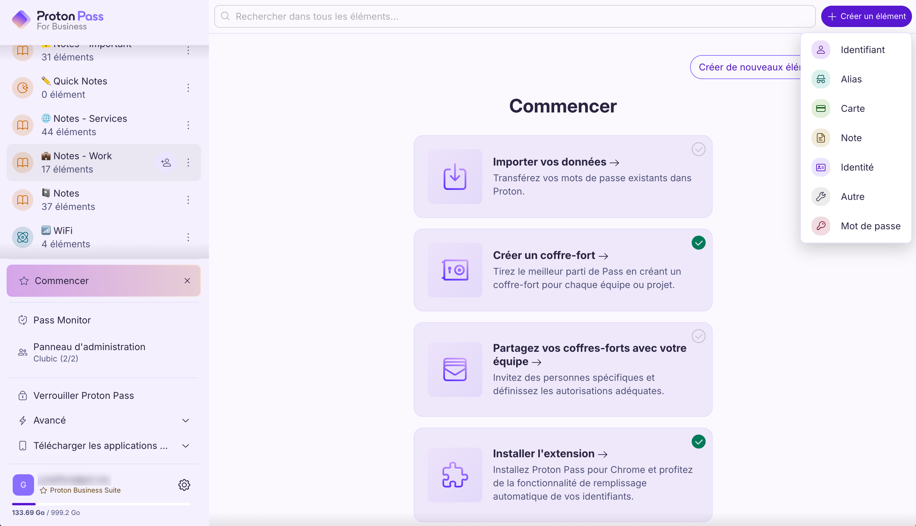Open Importer vos données link
916x526 pixels.
click(556, 162)
